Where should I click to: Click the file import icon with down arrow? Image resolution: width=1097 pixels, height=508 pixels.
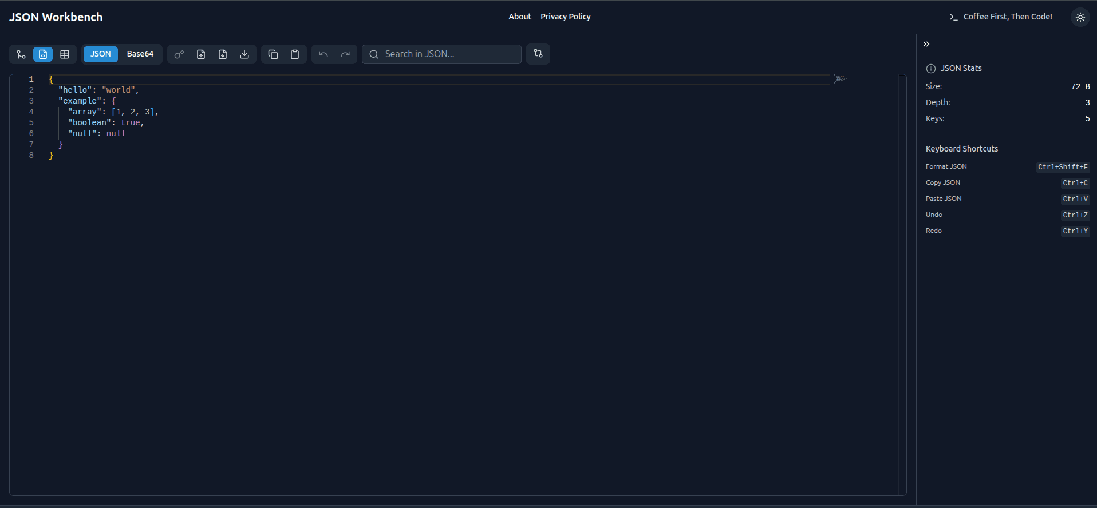pos(223,54)
